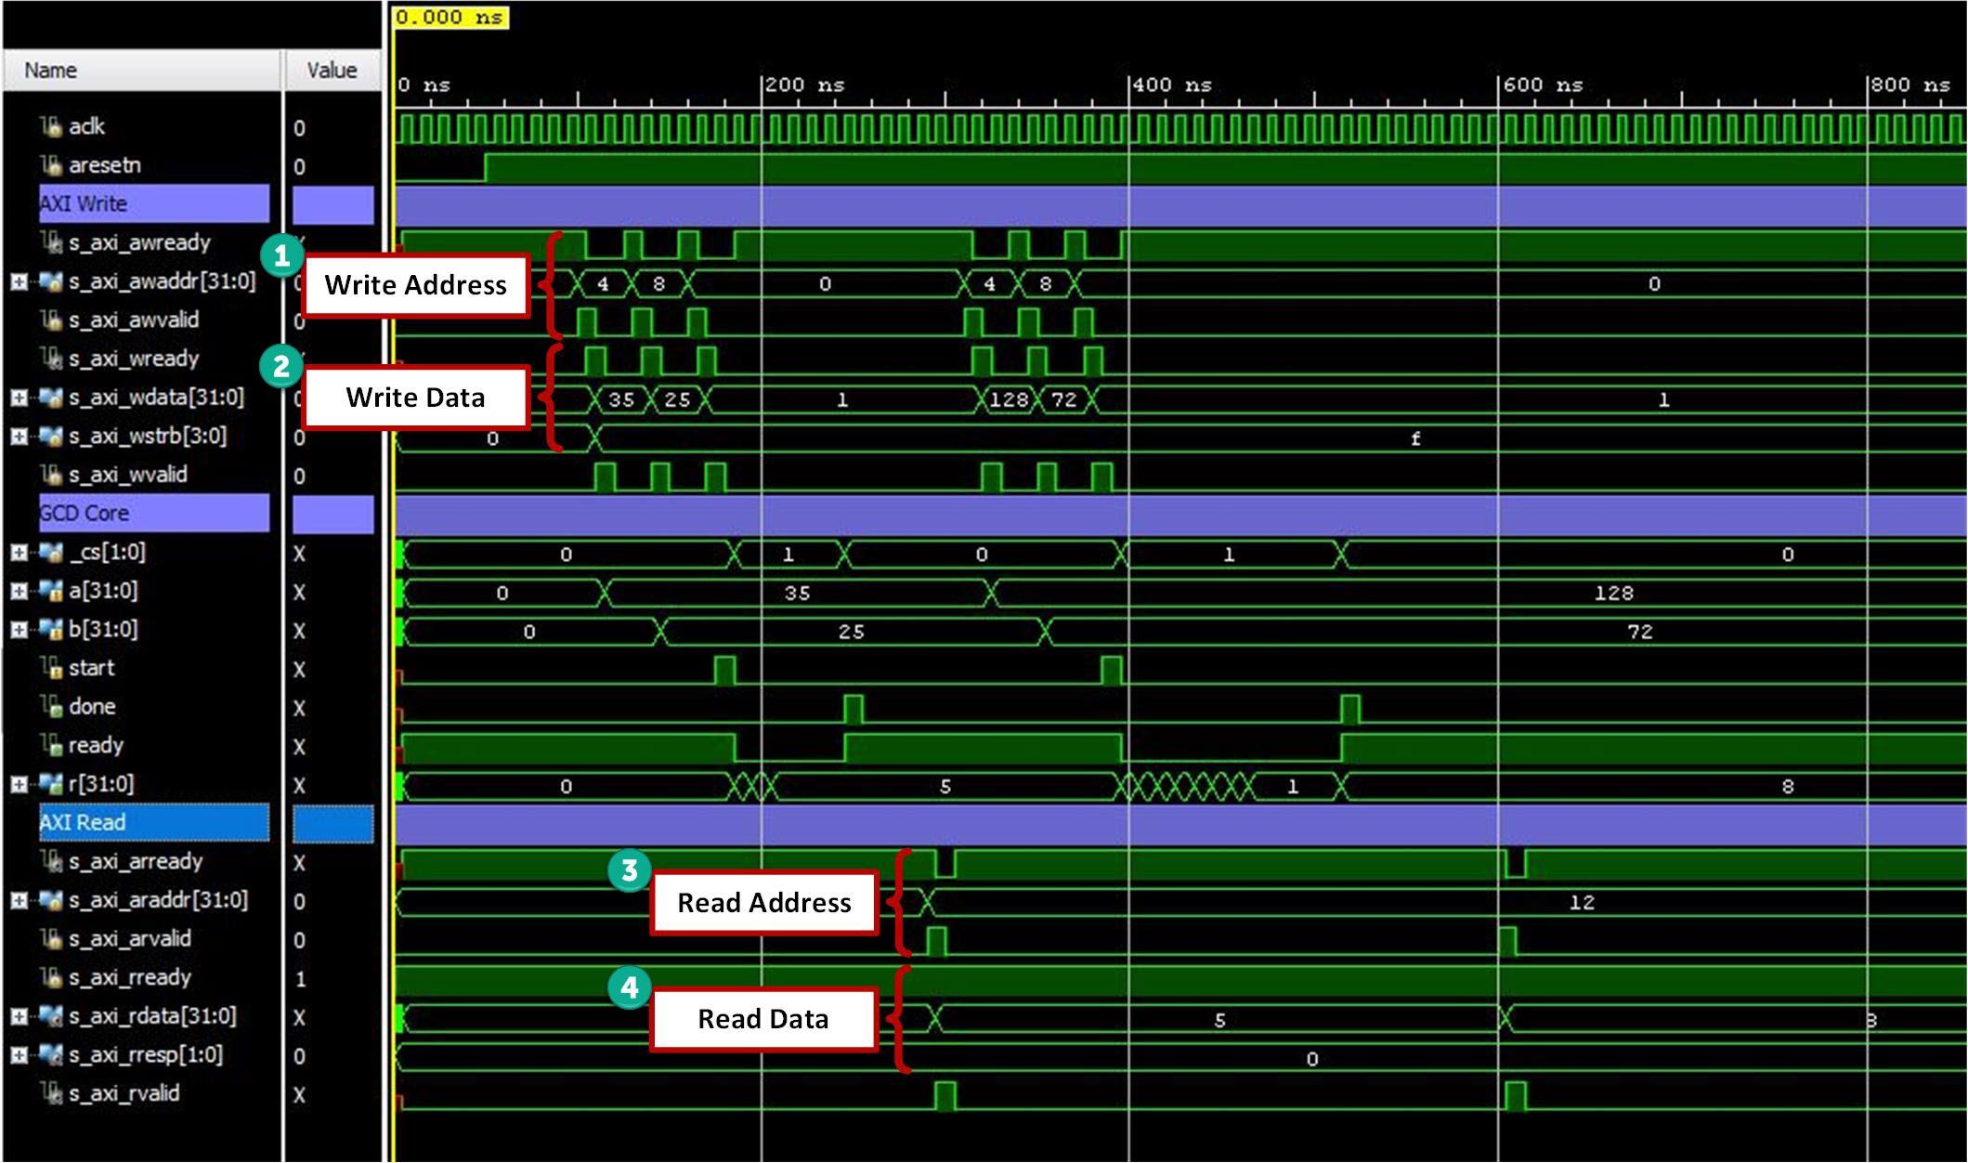Click the r[31:0] bus icon
Screen dimensions: 1968x1163
[x=50, y=784]
